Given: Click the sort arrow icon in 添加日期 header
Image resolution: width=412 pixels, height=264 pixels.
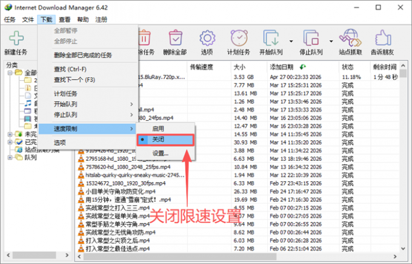Looking at the screenshot, I should [x=303, y=67].
